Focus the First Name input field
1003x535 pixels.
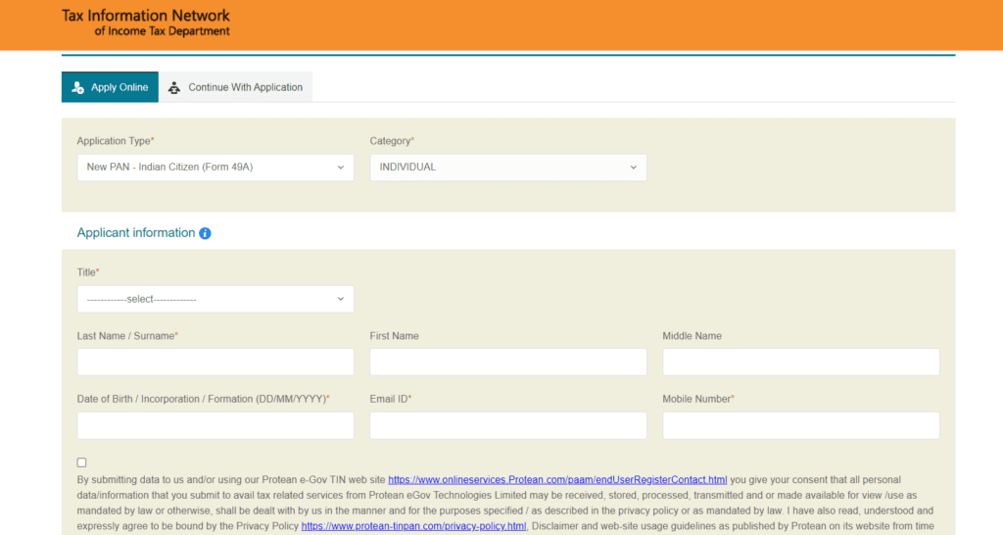click(507, 363)
